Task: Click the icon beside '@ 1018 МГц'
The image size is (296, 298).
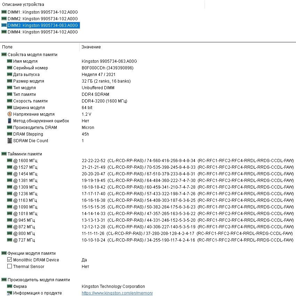Action: pos(9,213)
